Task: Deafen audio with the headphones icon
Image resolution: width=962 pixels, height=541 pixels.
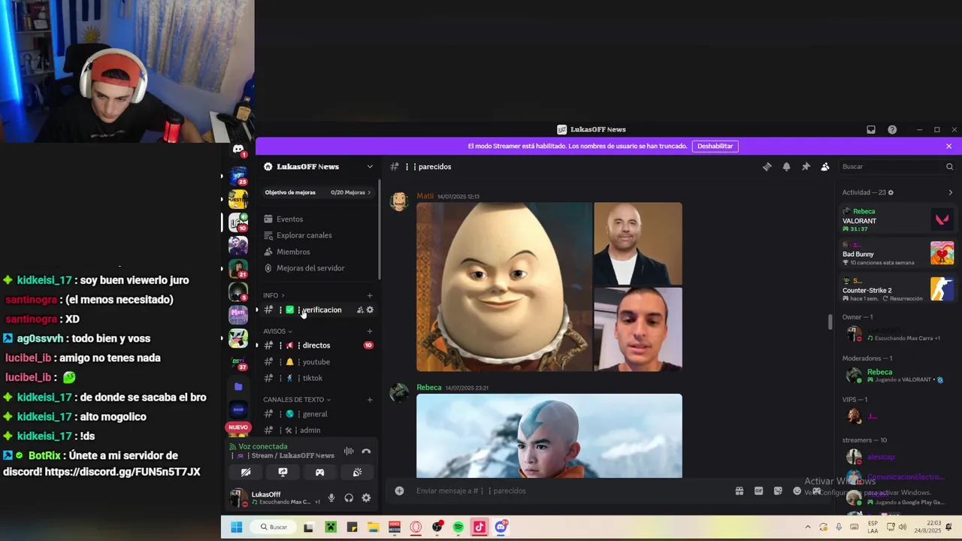Action: pyautogui.click(x=349, y=498)
